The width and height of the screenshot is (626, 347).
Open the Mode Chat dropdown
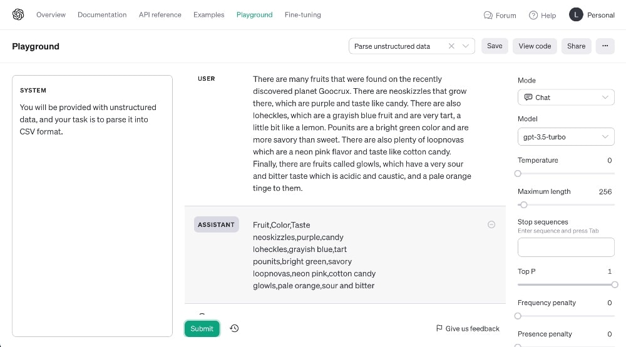click(566, 98)
